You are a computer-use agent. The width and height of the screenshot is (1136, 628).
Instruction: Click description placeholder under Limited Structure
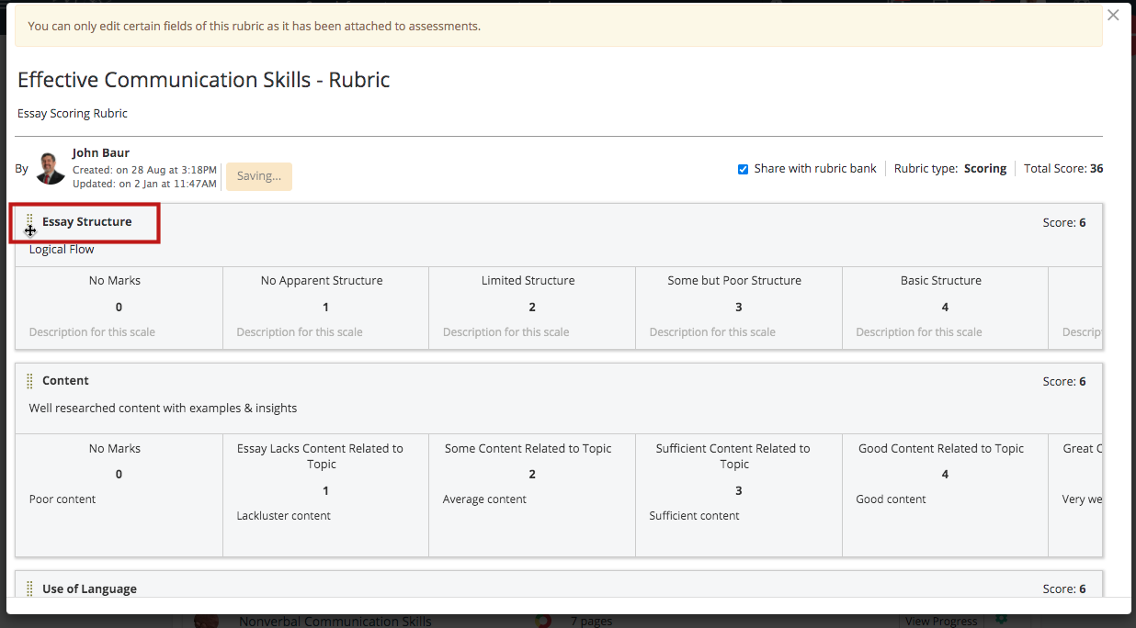[506, 332]
